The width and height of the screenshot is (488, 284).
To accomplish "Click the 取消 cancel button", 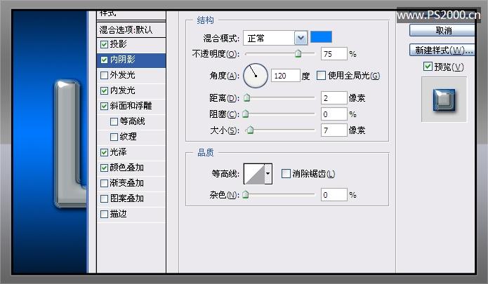I will coord(442,30).
